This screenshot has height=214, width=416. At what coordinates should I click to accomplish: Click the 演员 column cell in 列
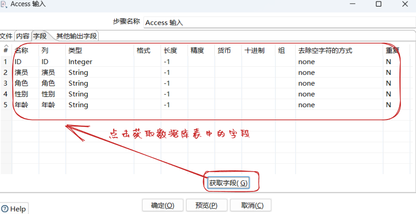click(x=52, y=72)
